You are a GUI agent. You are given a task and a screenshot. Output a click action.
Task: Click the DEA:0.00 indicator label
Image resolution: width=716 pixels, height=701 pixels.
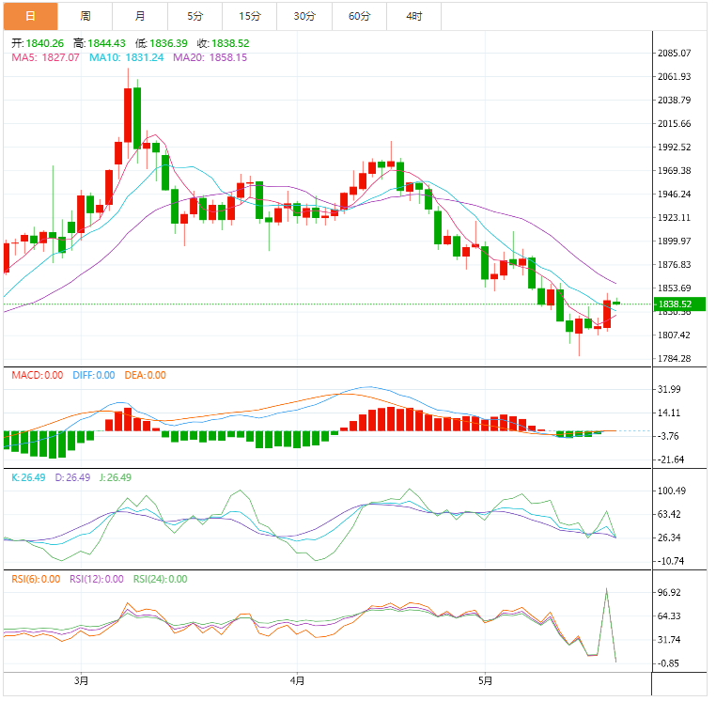click(146, 375)
